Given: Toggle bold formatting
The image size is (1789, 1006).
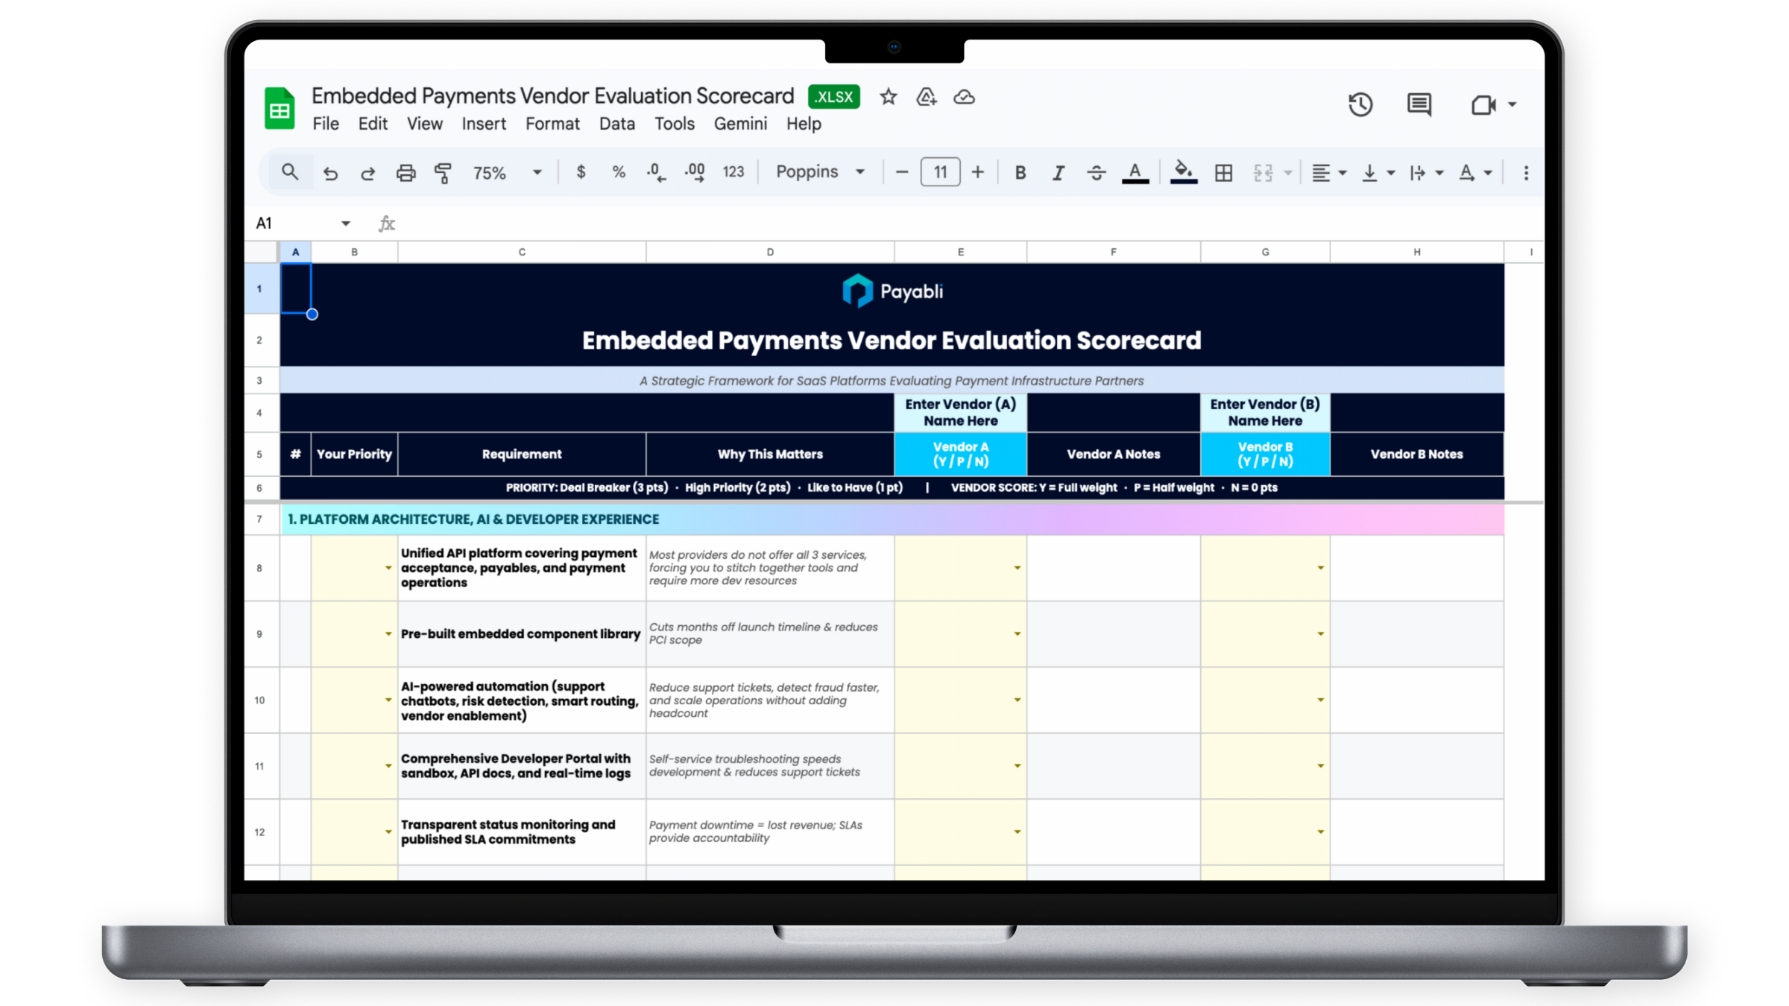Looking at the screenshot, I should click(x=1020, y=173).
